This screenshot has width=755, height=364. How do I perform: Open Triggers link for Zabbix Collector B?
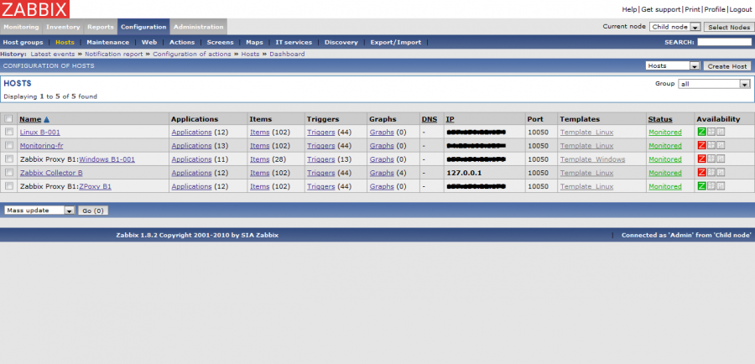pos(320,173)
